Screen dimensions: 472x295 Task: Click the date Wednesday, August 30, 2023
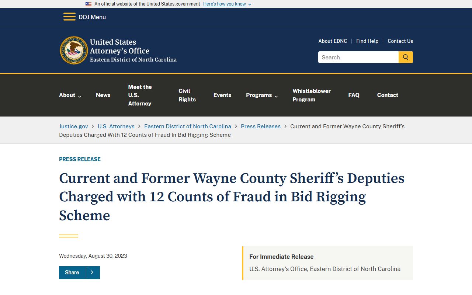pos(93,256)
